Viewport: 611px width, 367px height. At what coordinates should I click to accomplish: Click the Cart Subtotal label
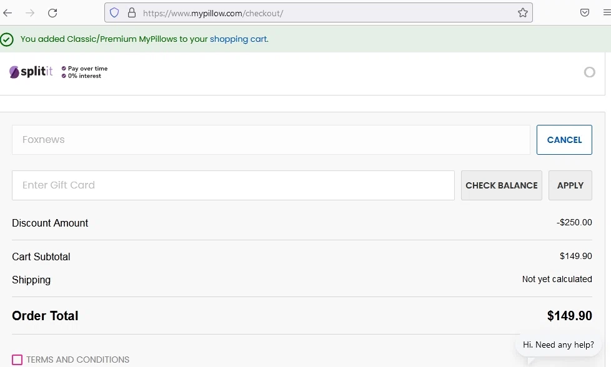(x=41, y=257)
